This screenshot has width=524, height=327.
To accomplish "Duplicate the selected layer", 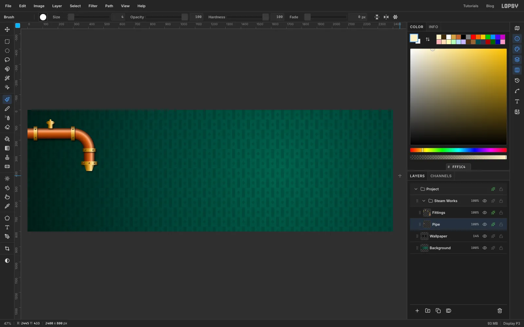I will pos(438,311).
